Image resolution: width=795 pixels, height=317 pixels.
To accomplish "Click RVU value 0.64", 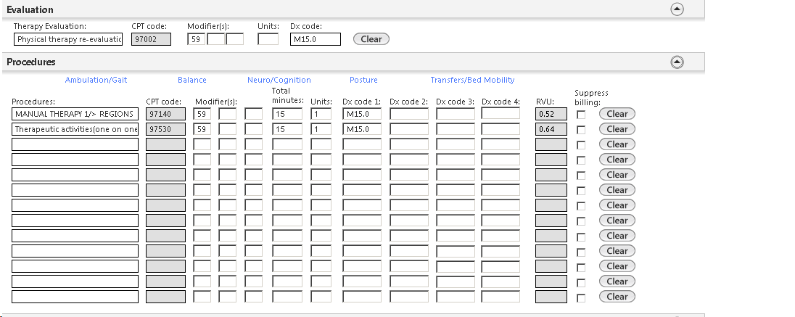I will (551, 129).
